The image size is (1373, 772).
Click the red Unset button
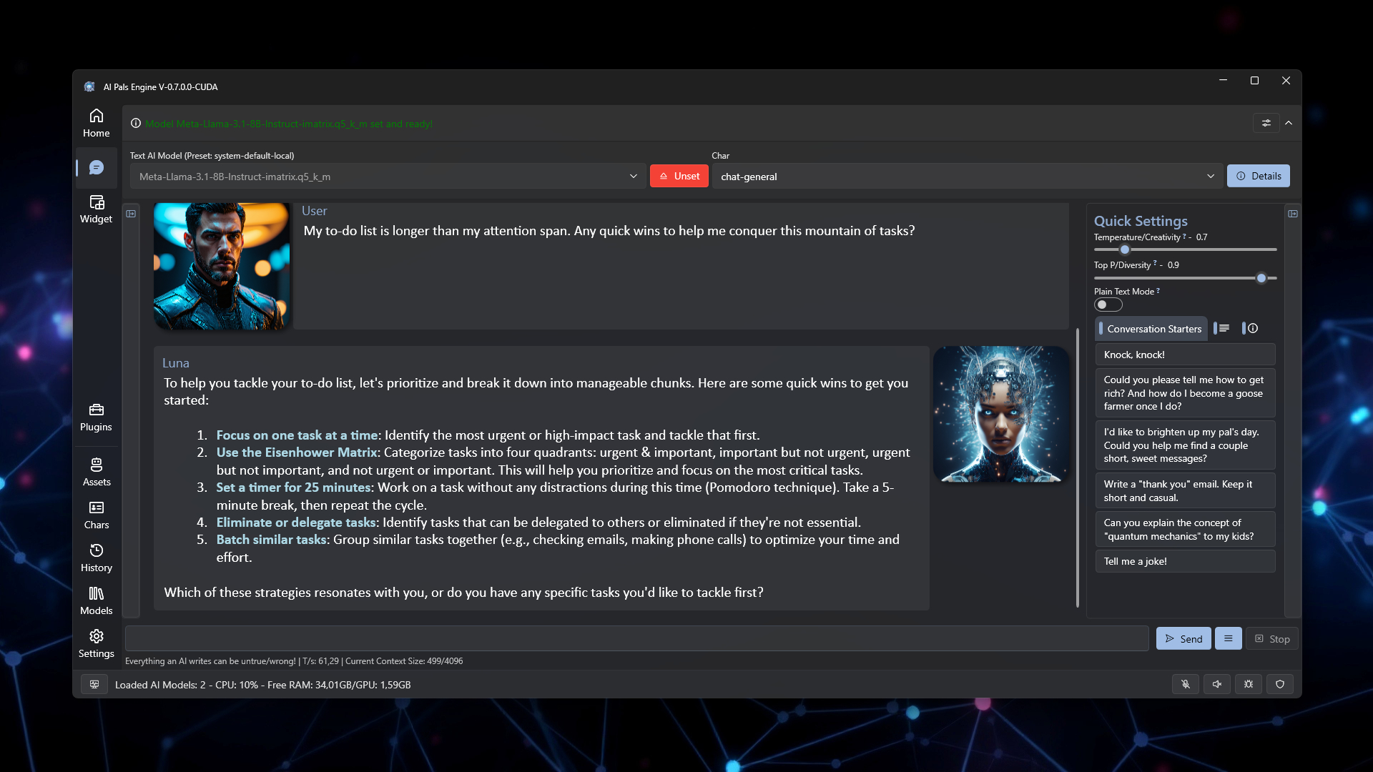click(679, 176)
